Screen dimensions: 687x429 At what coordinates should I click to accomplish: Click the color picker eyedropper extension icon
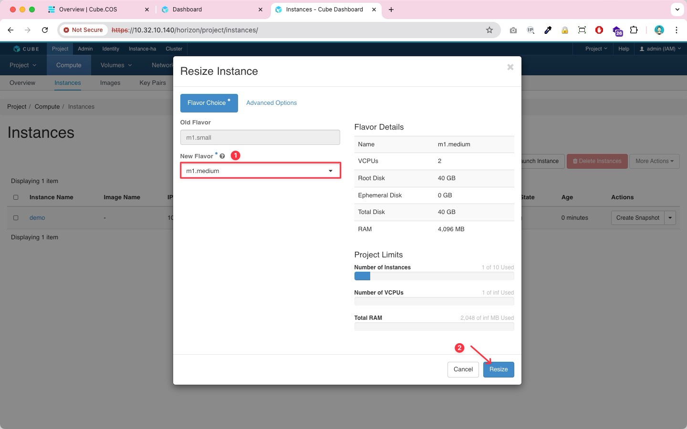coord(548,30)
